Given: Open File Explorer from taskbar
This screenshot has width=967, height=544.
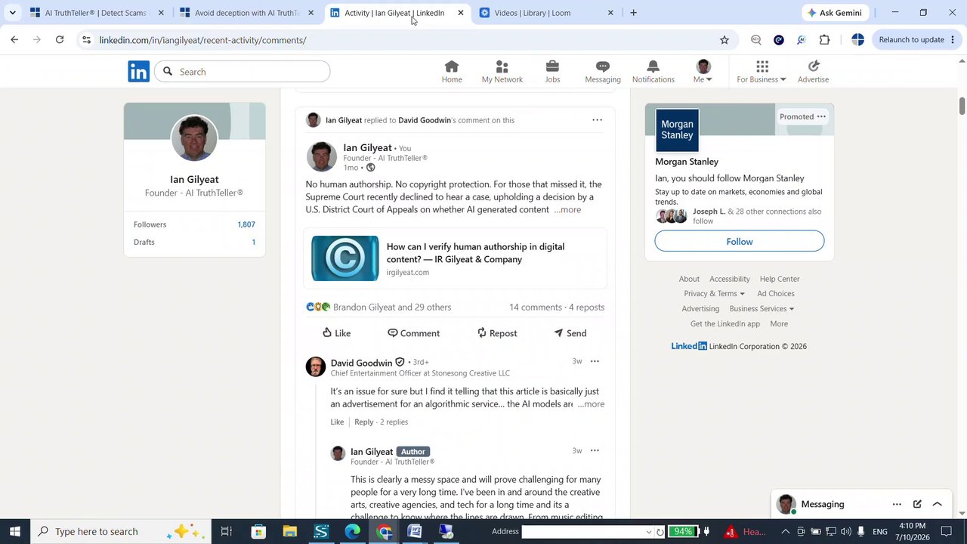Looking at the screenshot, I should click(x=290, y=531).
